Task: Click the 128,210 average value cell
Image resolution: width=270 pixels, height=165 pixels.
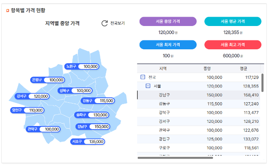Action: (x=251, y=122)
